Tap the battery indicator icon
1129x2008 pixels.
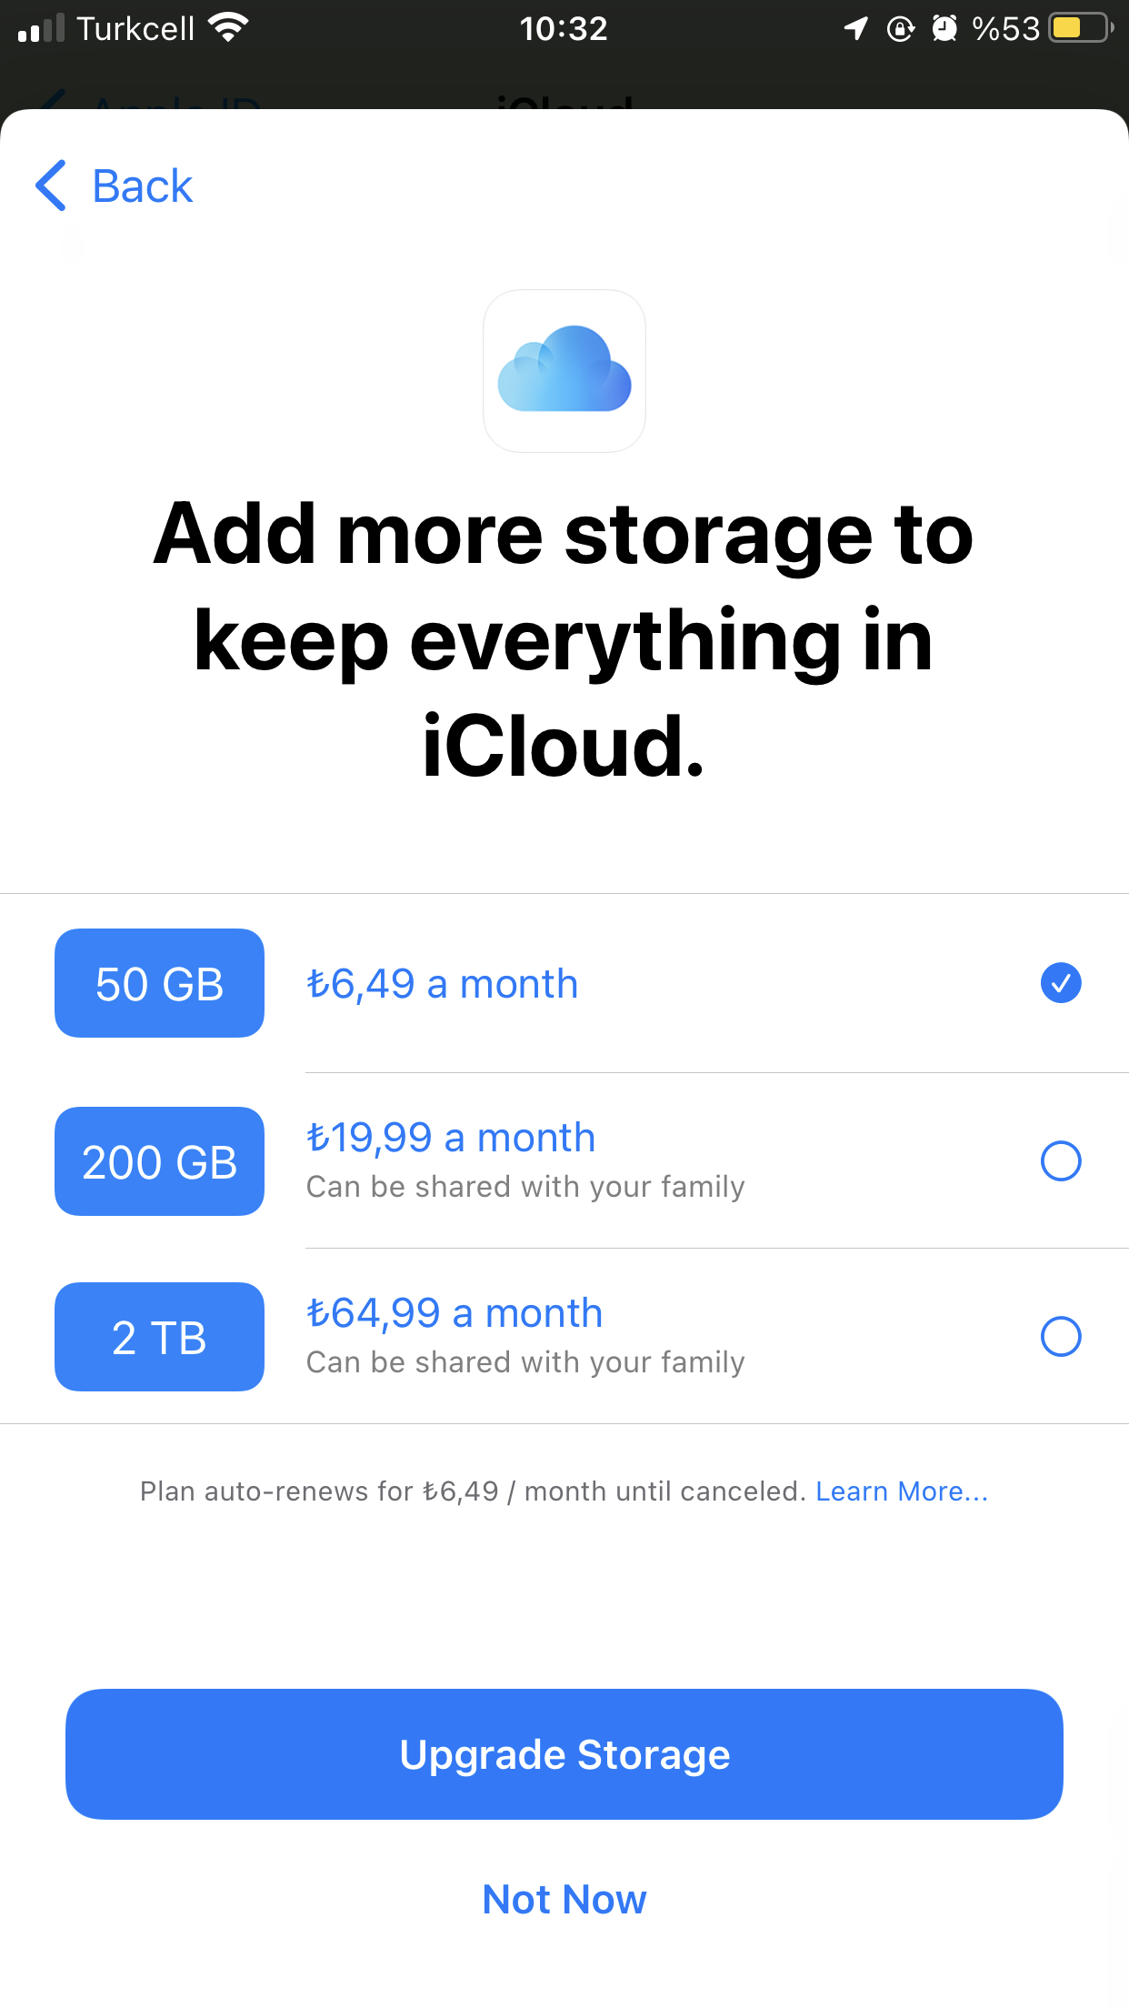pos(1082,28)
